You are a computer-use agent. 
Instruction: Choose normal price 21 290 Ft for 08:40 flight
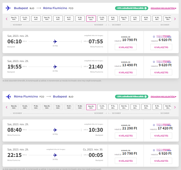pyautogui.click(x=126, y=135)
